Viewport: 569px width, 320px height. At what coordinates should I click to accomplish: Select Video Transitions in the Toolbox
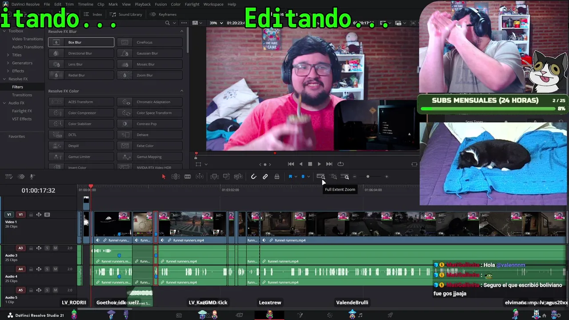(28, 39)
